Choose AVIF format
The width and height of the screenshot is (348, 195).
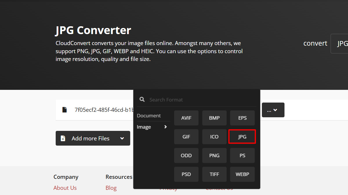coord(186,118)
